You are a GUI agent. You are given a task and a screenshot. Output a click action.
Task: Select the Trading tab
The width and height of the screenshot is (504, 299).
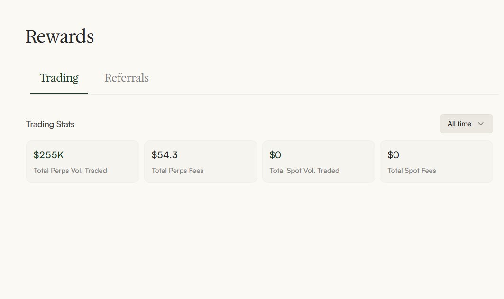pyautogui.click(x=59, y=78)
